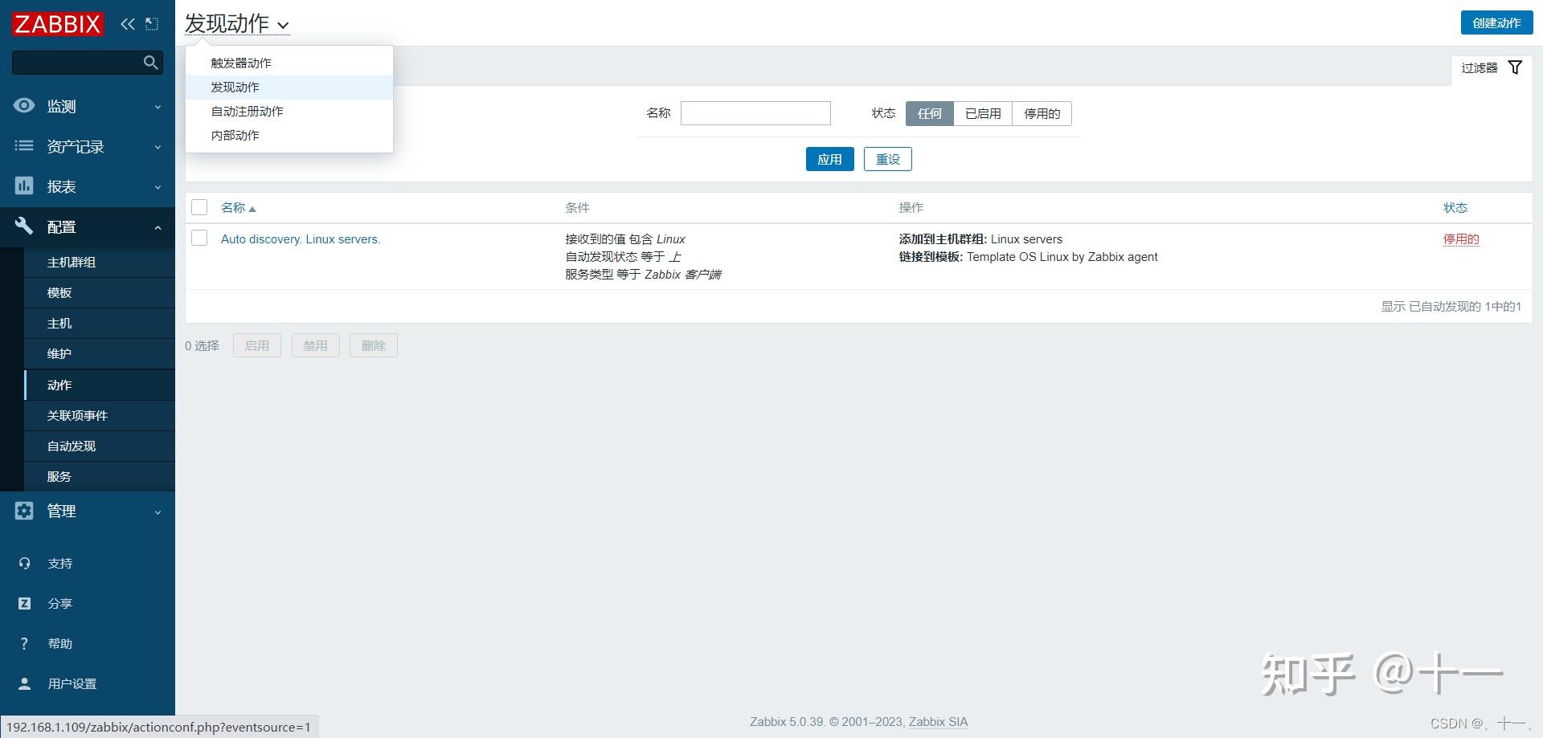Select the header checkbox to select all actions
The image size is (1543, 738).
pos(199,207)
